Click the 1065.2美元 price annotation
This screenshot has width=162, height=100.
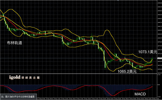127,72
